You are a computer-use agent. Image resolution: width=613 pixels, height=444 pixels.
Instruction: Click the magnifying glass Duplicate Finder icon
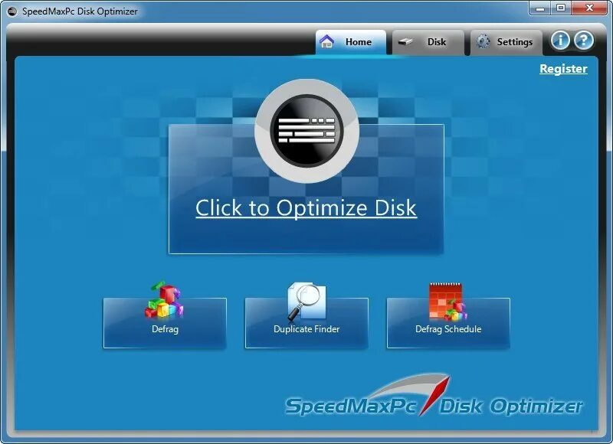click(306, 301)
